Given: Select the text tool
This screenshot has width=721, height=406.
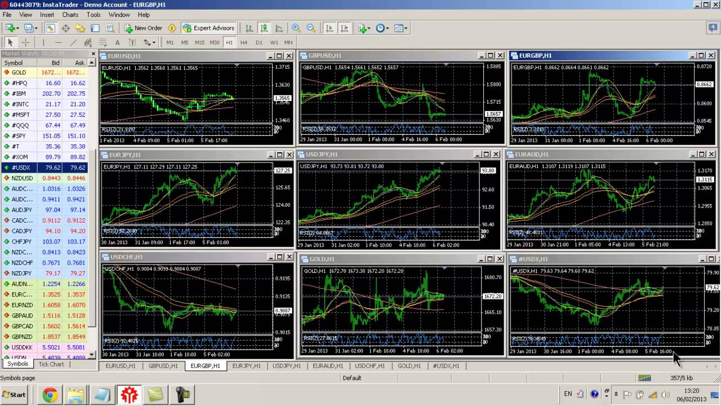Looking at the screenshot, I should 117,42.
